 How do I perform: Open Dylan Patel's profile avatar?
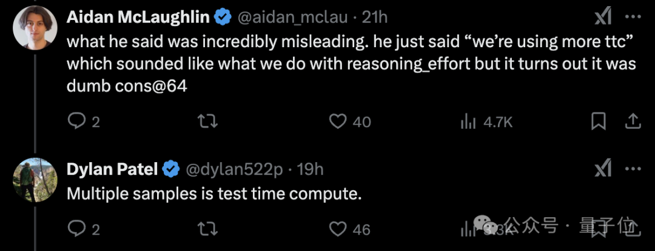[35, 180]
